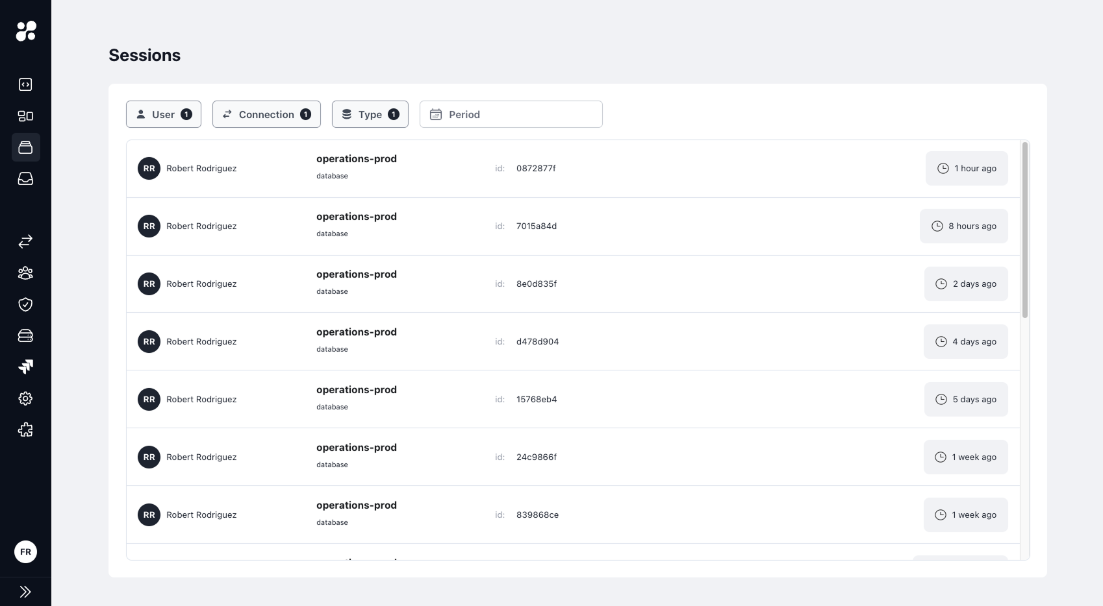Open the User filter dropdown
Viewport: 1103px width, 606px height.
tap(164, 114)
